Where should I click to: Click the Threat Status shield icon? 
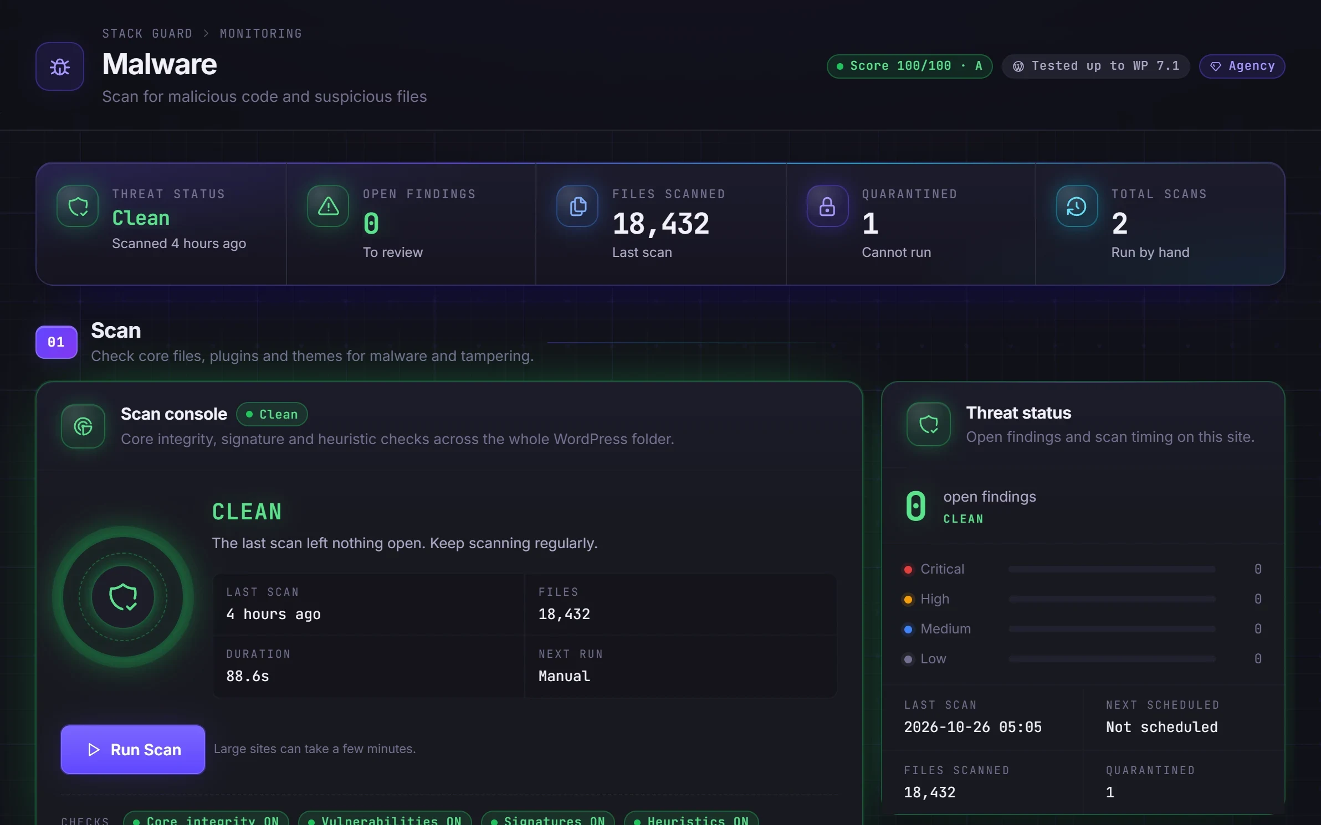tap(78, 206)
